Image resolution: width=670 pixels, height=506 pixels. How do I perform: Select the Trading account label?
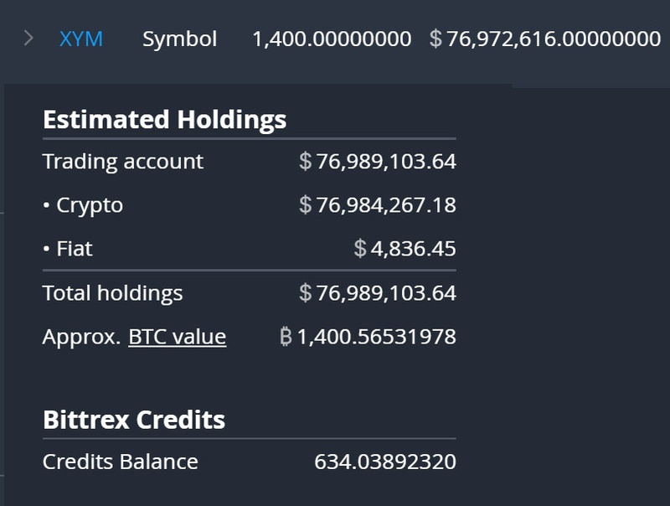pos(123,162)
